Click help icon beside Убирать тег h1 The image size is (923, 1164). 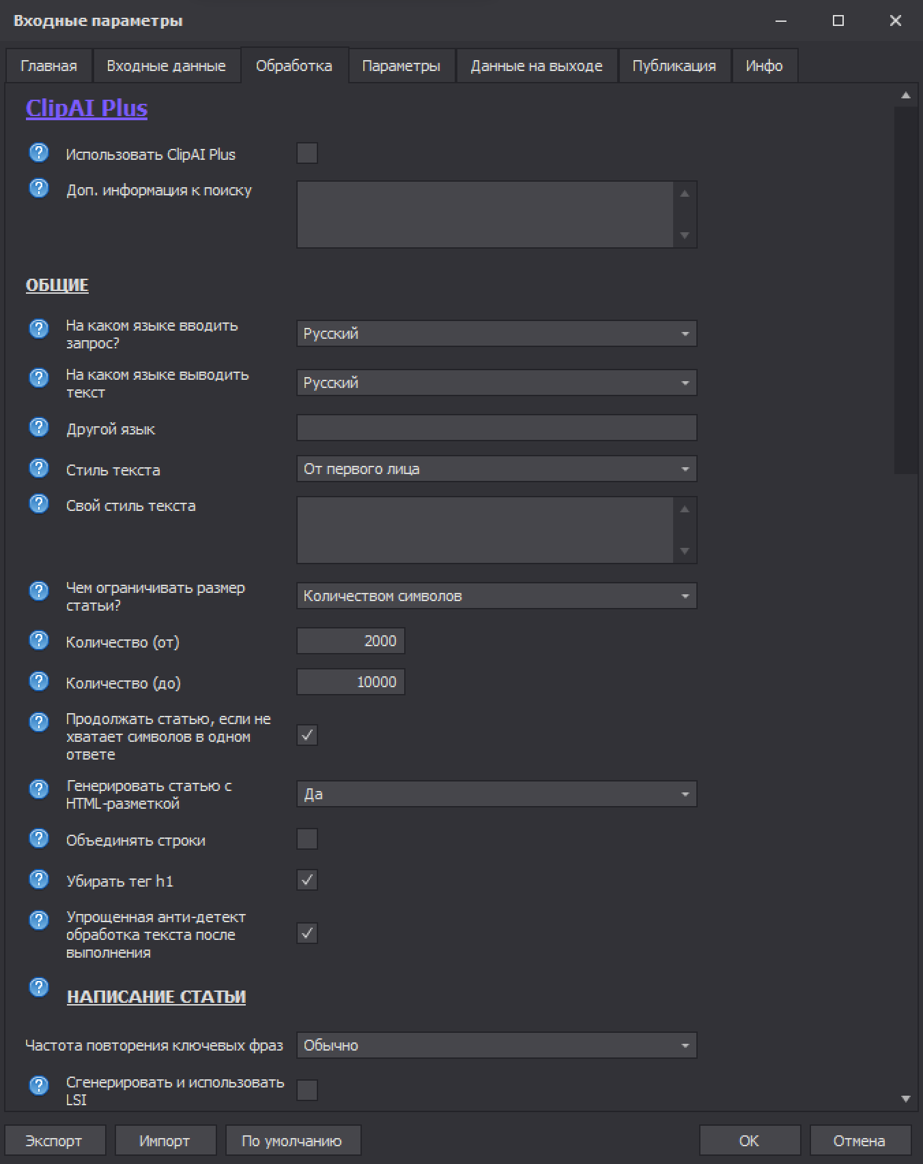coord(39,880)
